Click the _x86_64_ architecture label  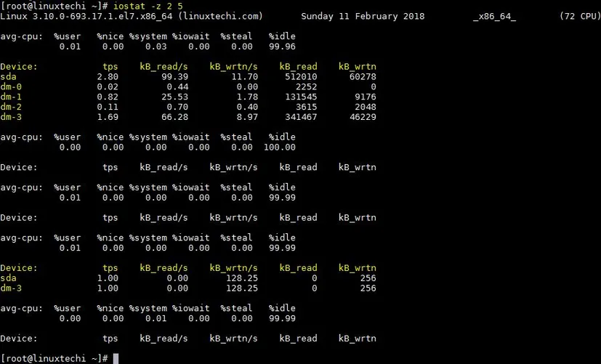pyautogui.click(x=493, y=15)
